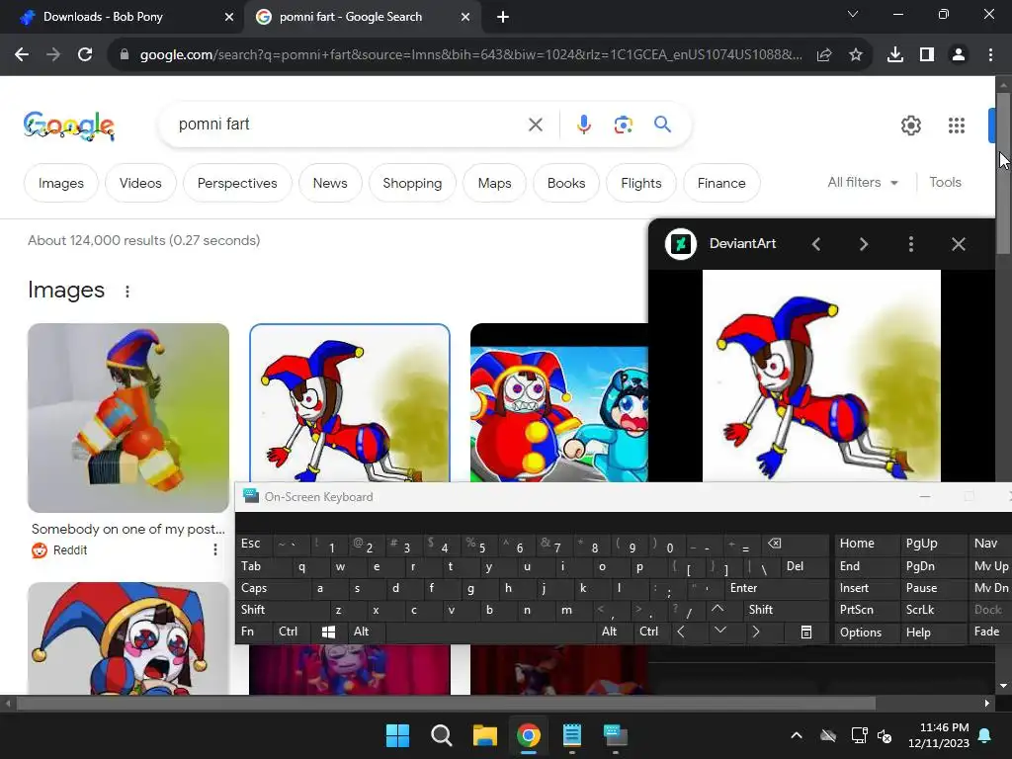Viewport: 1012px width, 759px height.
Task: Open Chrome three-dot menu
Action: coord(990,55)
